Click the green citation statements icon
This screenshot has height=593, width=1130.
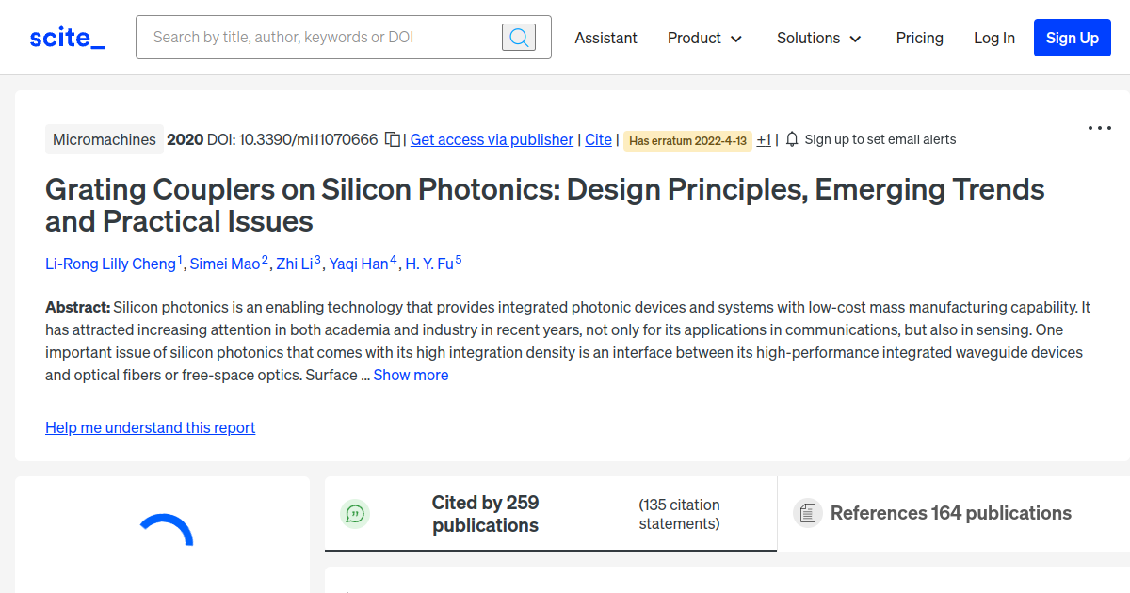(355, 513)
